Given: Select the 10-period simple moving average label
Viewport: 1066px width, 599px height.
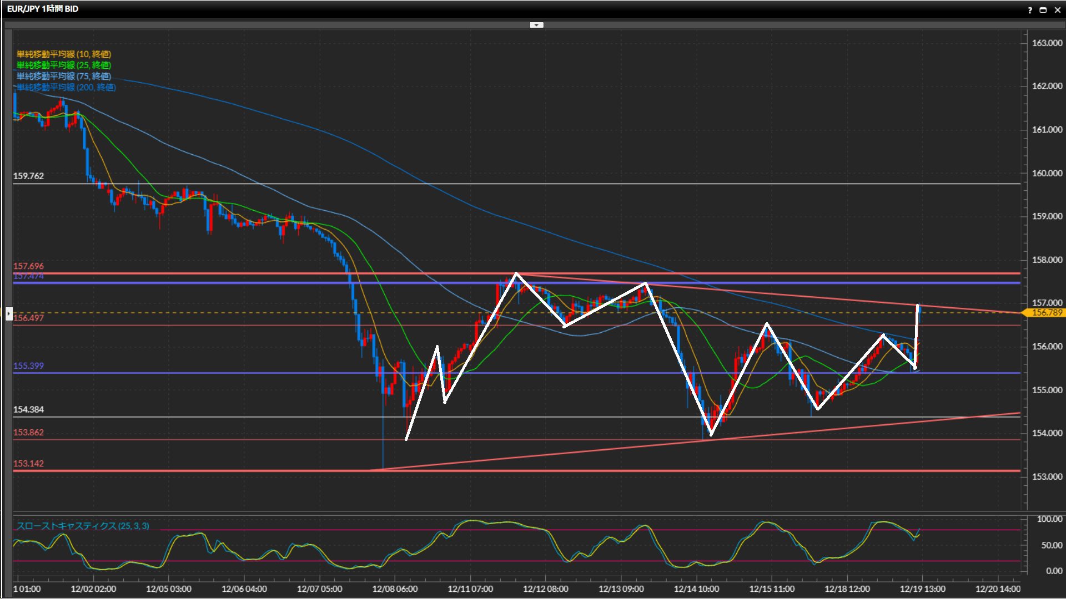Looking at the screenshot, I should [x=63, y=54].
